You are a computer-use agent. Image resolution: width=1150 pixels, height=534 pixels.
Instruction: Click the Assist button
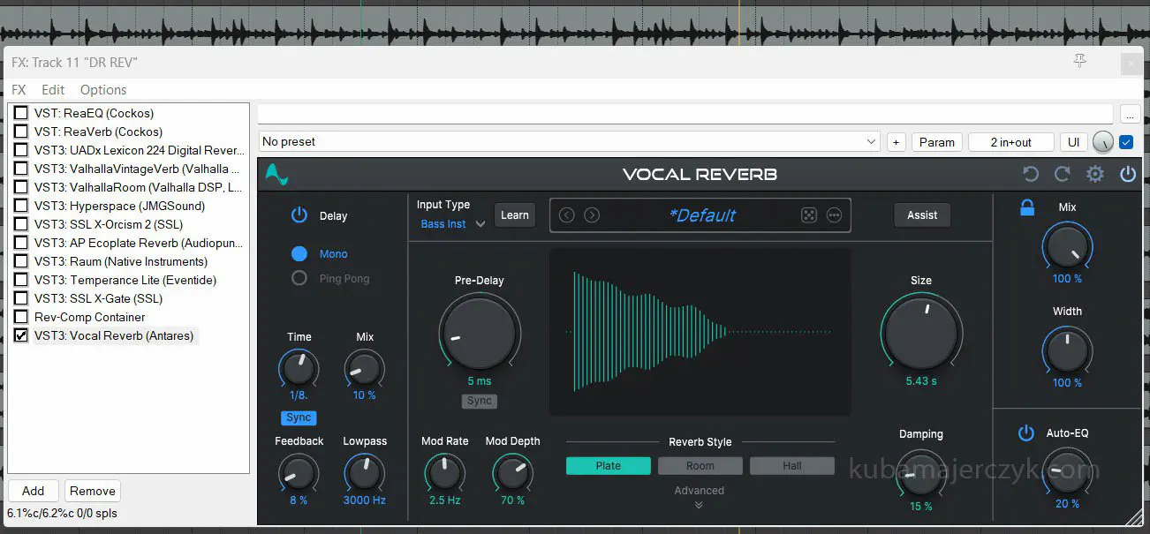click(x=922, y=215)
